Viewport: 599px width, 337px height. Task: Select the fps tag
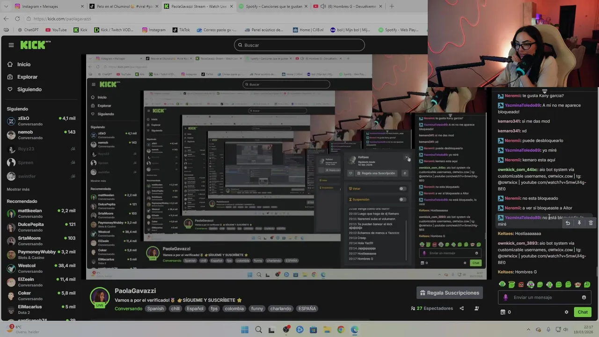point(214,308)
